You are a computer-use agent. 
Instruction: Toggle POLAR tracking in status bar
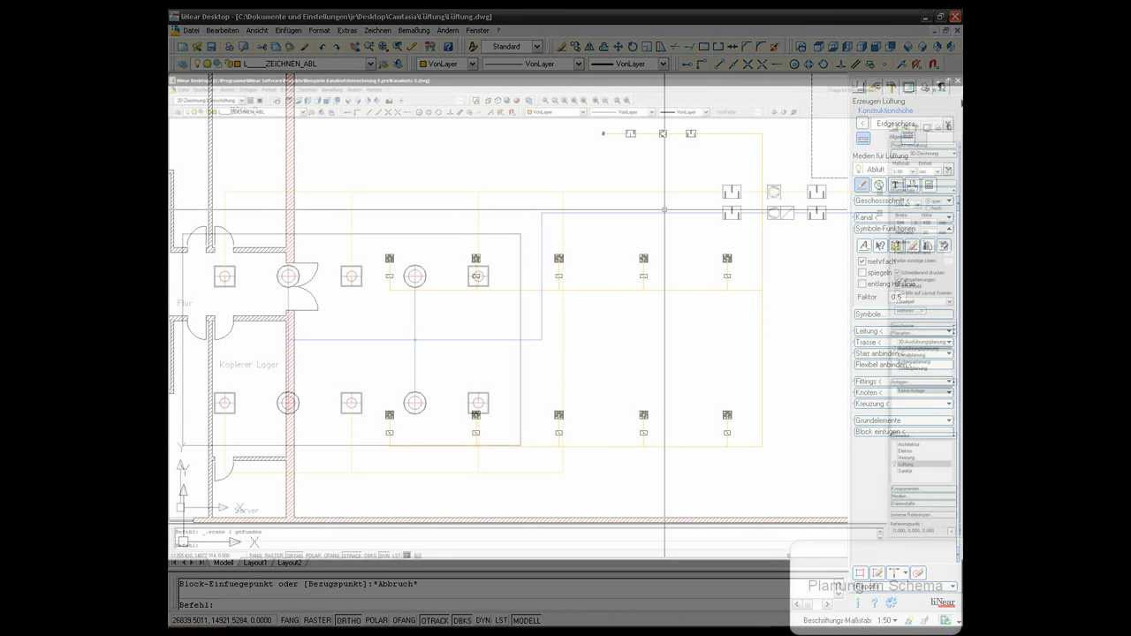pos(376,620)
